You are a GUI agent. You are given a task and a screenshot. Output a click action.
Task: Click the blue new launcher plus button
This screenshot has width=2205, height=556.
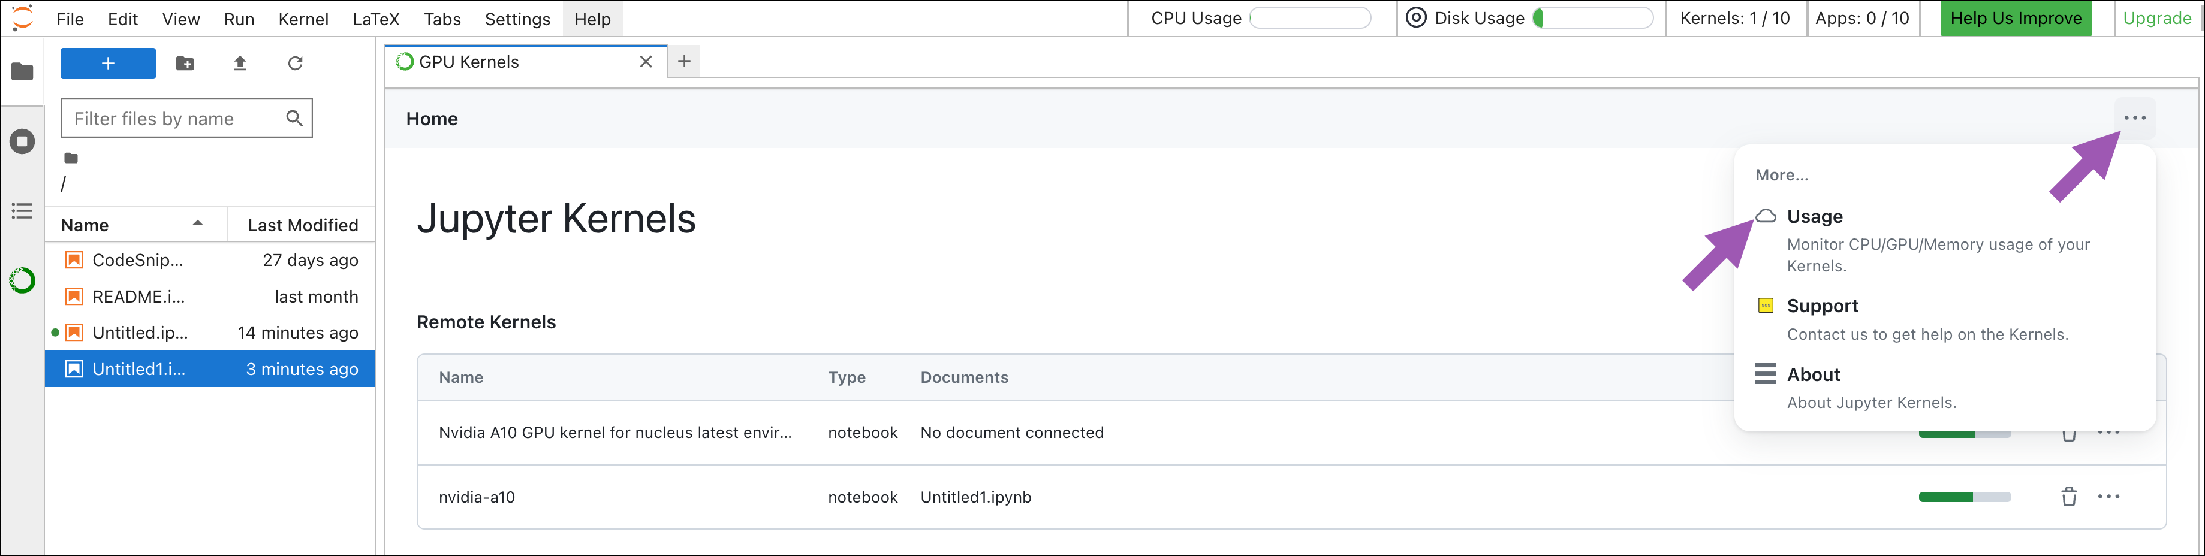click(108, 64)
